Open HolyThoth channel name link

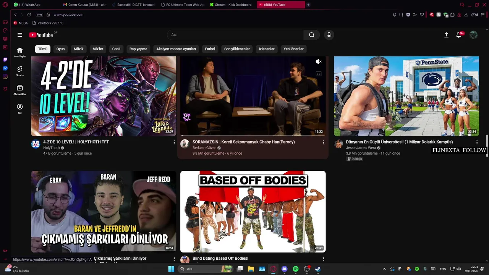click(x=52, y=148)
